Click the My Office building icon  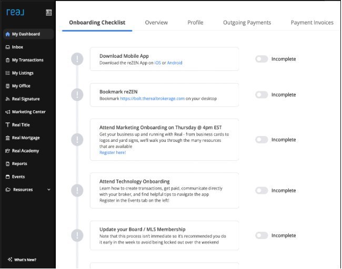pyautogui.click(x=8, y=86)
